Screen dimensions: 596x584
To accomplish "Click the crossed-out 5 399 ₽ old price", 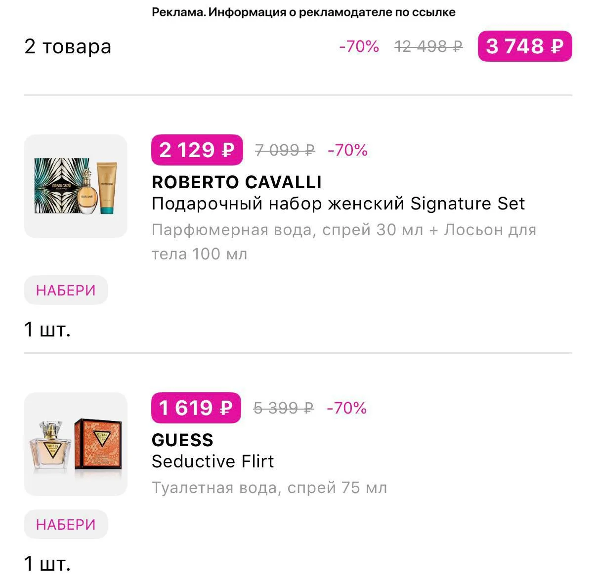I will (x=284, y=408).
